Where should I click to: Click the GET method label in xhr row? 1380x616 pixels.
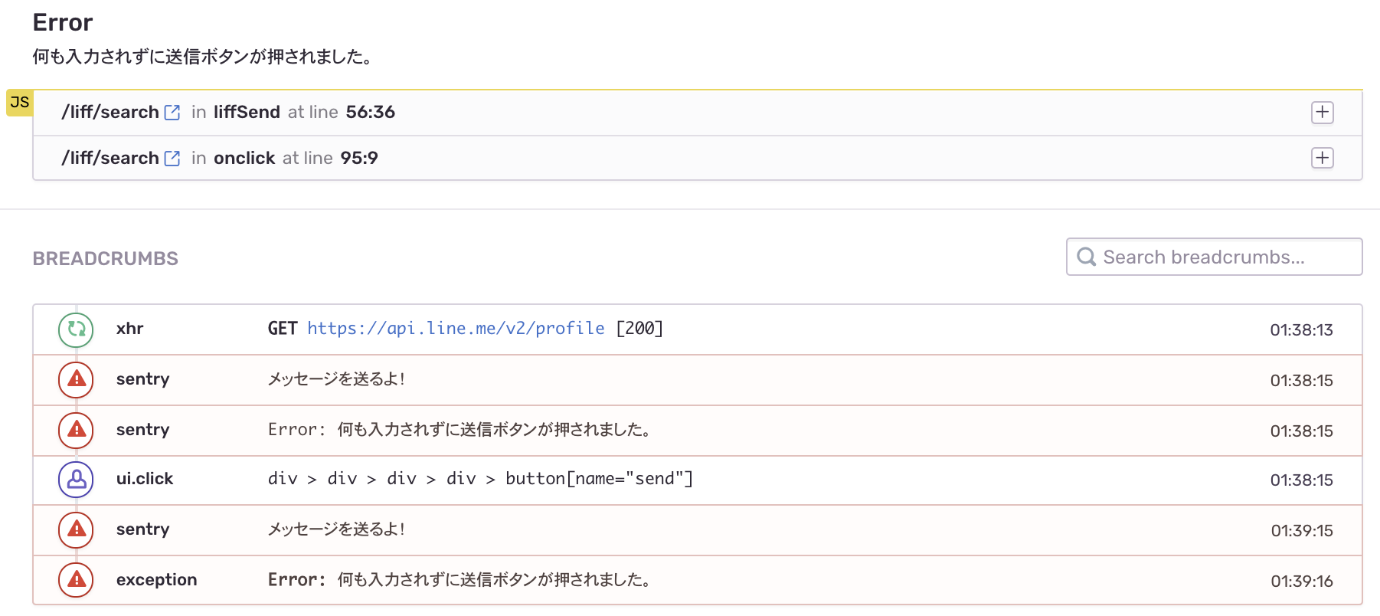(x=283, y=329)
